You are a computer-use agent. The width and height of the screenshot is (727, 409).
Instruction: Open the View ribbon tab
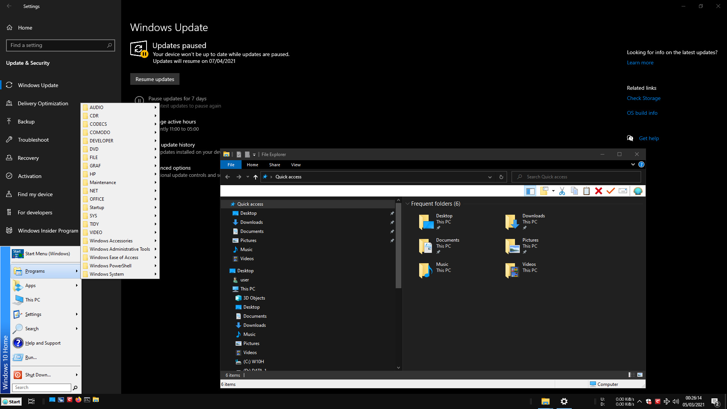pyautogui.click(x=296, y=165)
